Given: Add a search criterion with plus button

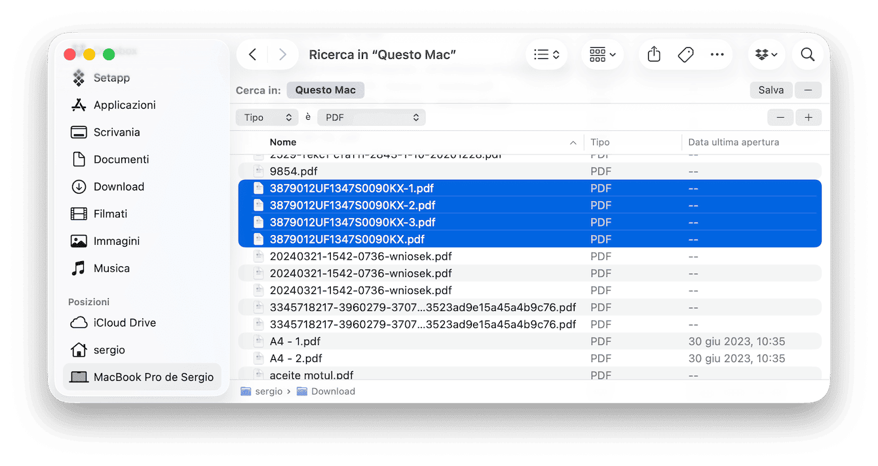Looking at the screenshot, I should coord(809,118).
